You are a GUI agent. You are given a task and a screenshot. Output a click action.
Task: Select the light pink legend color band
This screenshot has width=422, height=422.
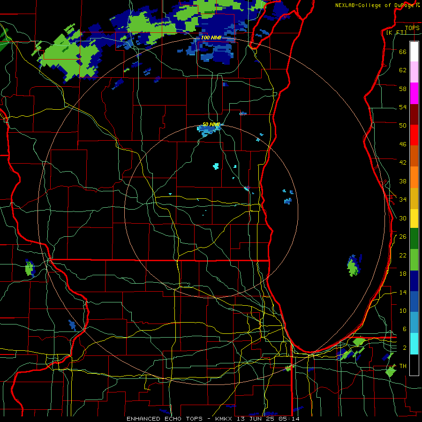(414, 72)
